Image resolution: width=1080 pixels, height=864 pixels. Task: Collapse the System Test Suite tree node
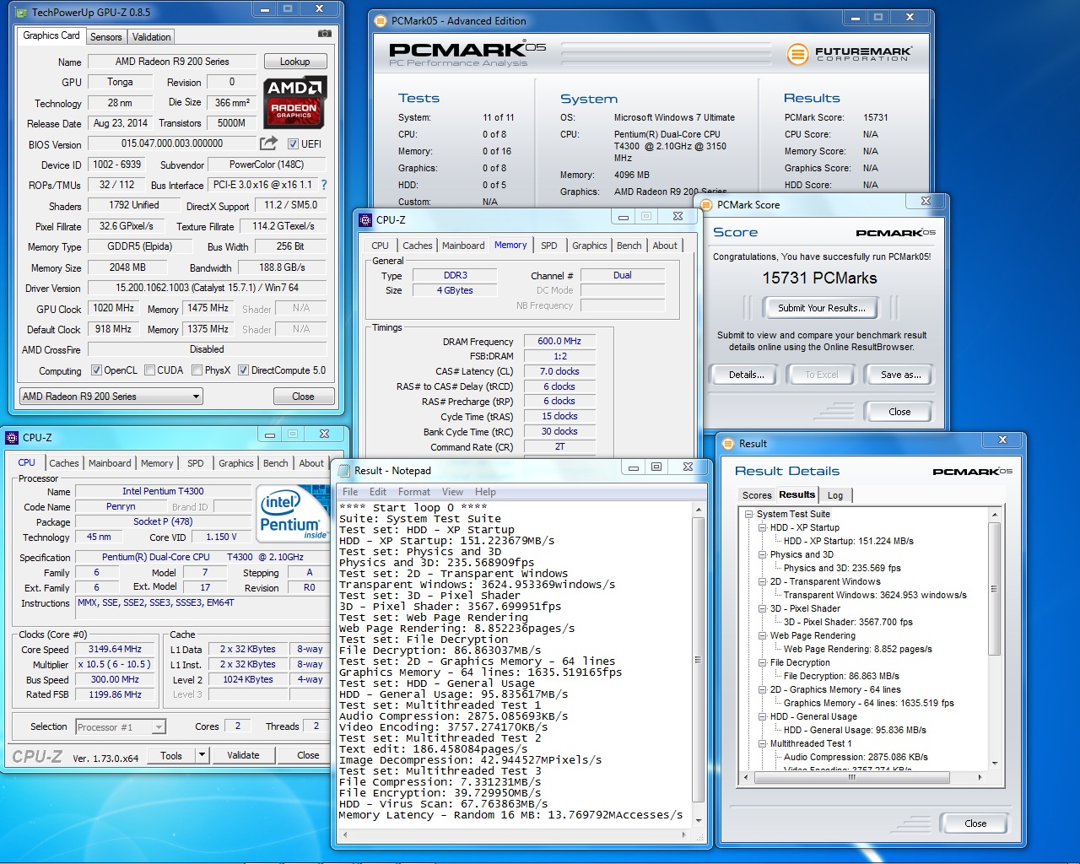pos(749,514)
